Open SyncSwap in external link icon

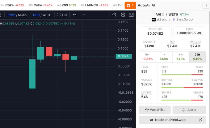(x=200, y=120)
